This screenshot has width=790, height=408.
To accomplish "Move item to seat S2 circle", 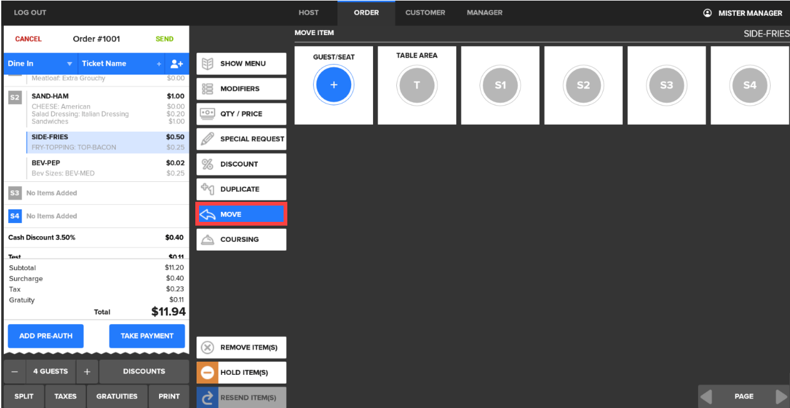I will (583, 85).
